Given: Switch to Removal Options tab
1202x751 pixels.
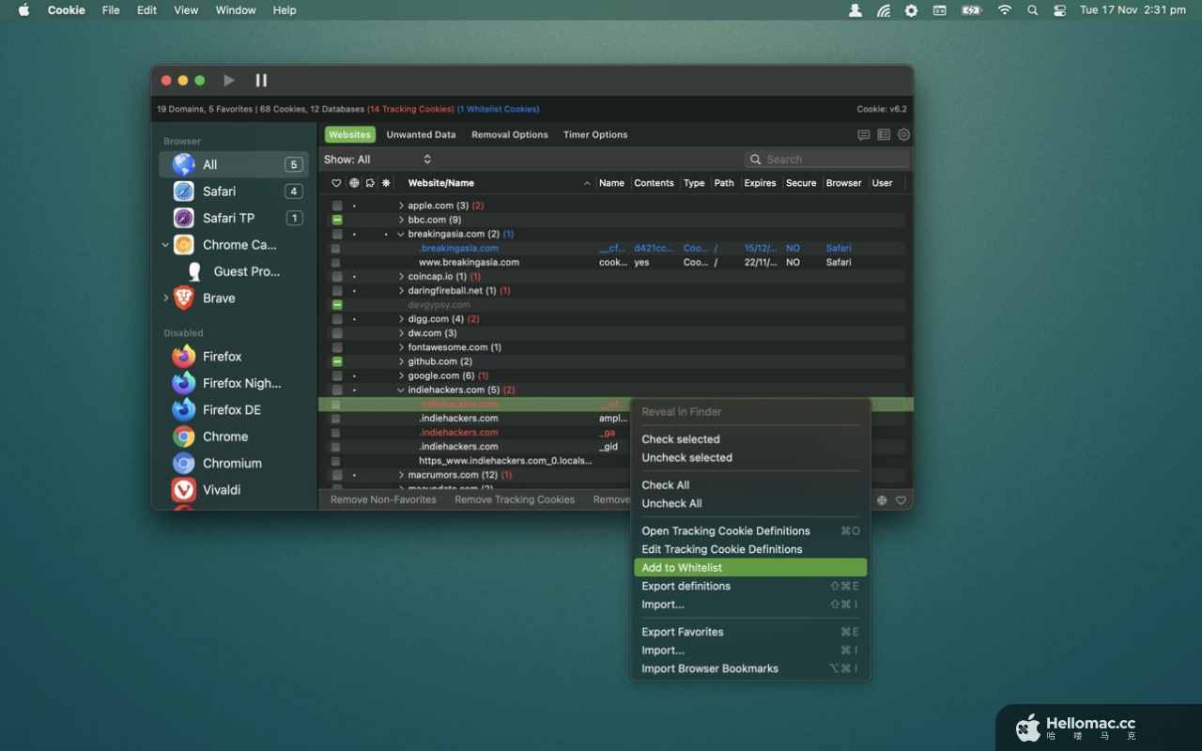Looking at the screenshot, I should click(x=510, y=135).
